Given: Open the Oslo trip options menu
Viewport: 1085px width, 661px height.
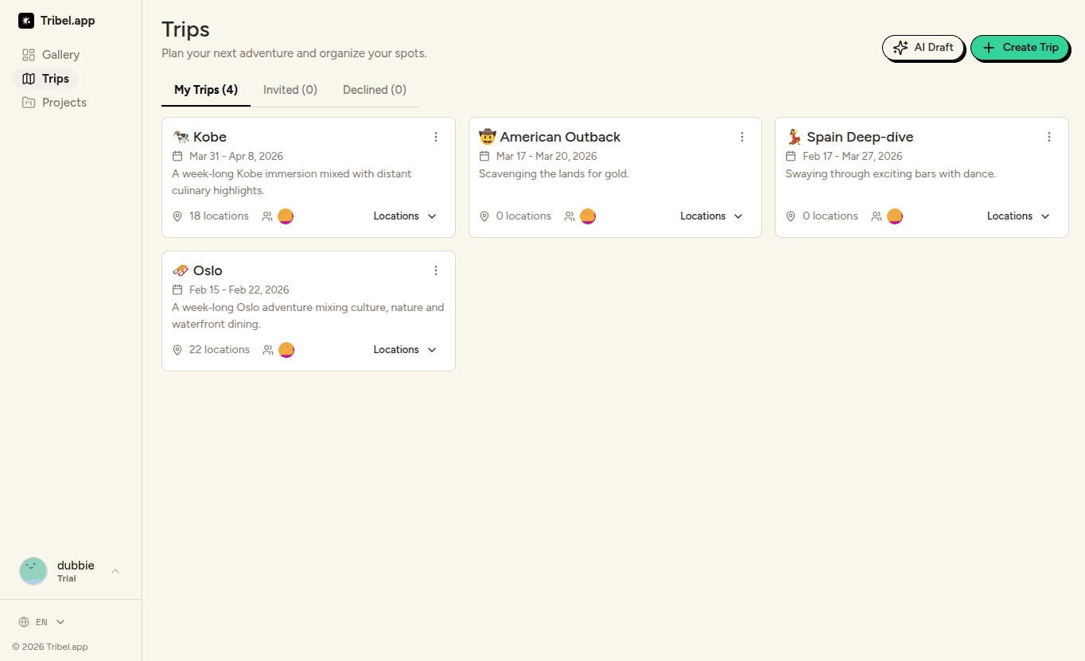Looking at the screenshot, I should tap(436, 270).
